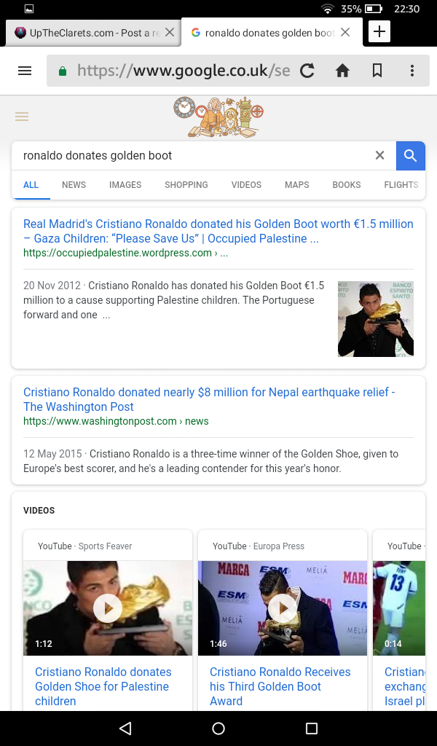This screenshot has width=437, height=746.
Task: Open the browser hamburger menu
Action: point(25,71)
